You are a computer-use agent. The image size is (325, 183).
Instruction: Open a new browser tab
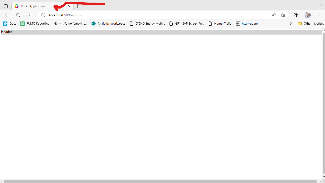(x=78, y=6)
